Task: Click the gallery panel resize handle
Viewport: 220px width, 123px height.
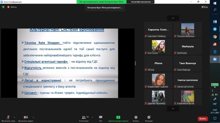Action: (135, 63)
